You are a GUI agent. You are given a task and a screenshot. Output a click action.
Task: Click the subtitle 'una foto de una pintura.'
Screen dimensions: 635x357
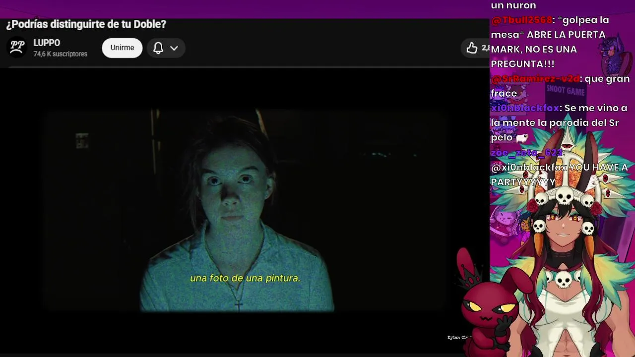coord(245,278)
